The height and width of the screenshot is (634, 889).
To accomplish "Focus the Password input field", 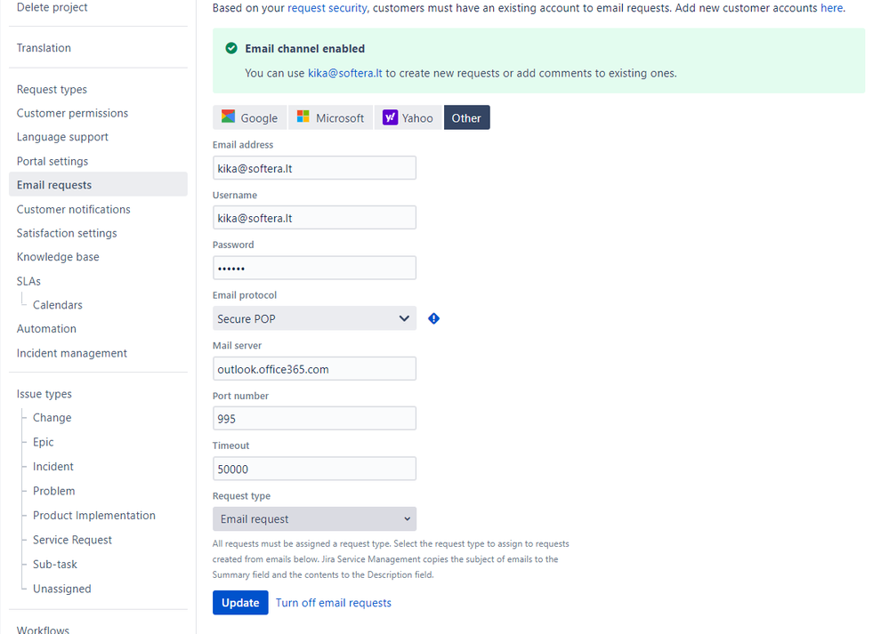I will (x=314, y=268).
